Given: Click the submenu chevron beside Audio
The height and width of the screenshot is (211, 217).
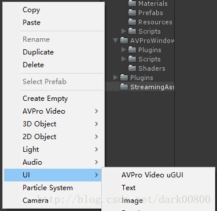Looking at the screenshot, I should coord(97,162).
